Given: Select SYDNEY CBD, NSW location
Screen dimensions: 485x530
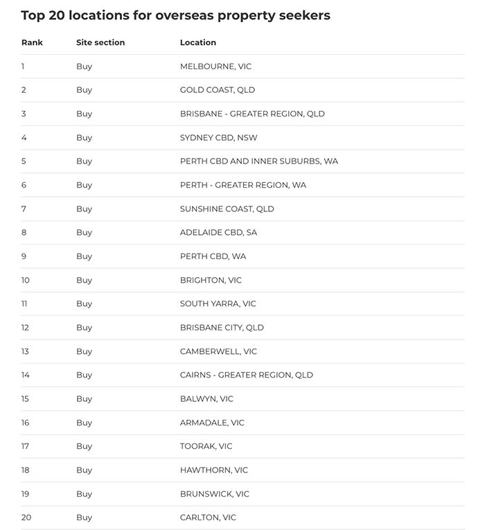Looking at the screenshot, I should (218, 138).
